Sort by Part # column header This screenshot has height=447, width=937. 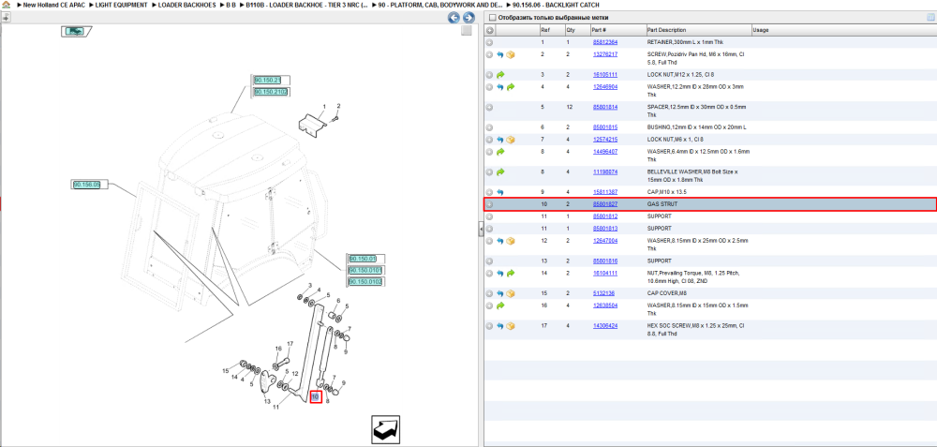pos(600,30)
